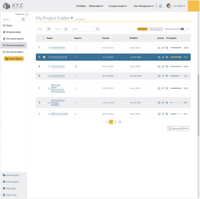Image resolution: width=200 pixels, height=199 pixels.
Task: Go to next page with right chevron
Action: (120, 122)
